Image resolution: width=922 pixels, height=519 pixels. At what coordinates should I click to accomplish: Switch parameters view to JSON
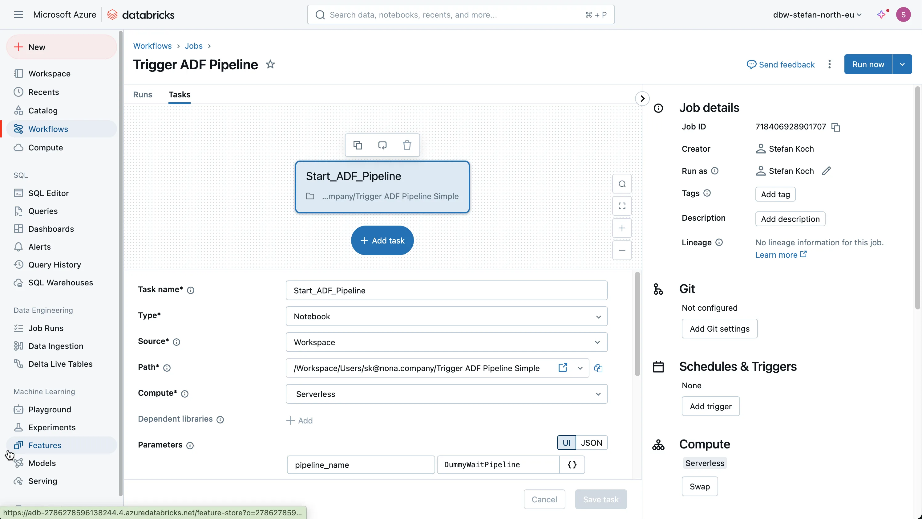591,443
